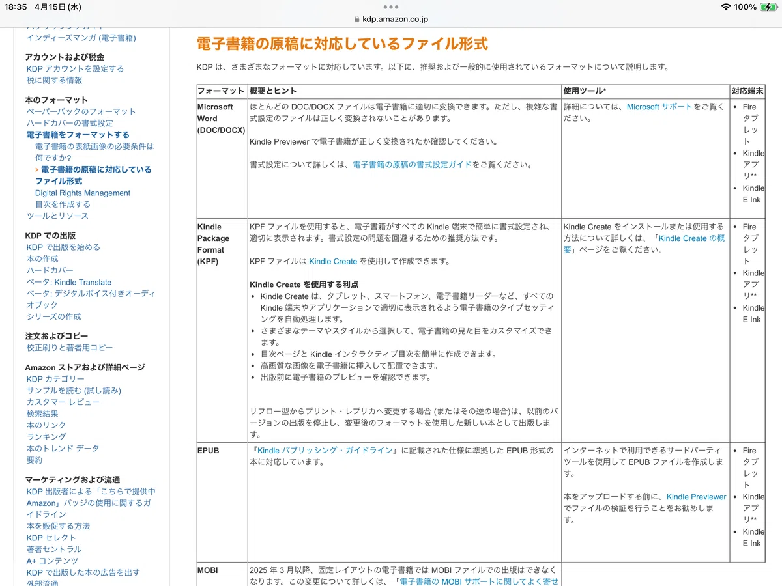Open A+ コンテンツ sidebar link
782x586 pixels.
pos(52,561)
